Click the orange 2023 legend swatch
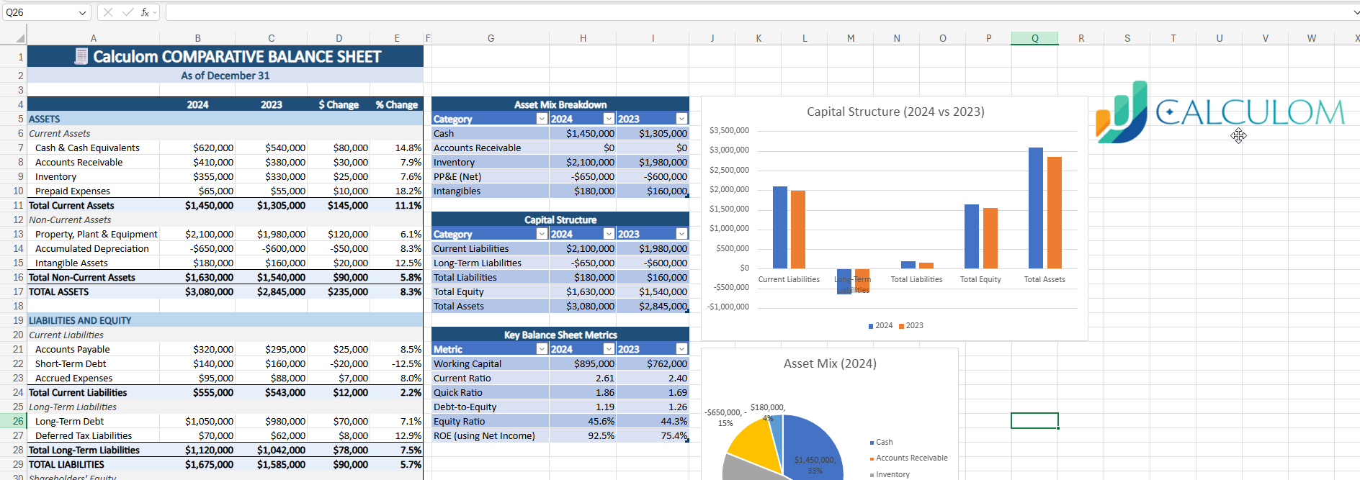Viewport: 1360px width, 480px height. (901, 326)
